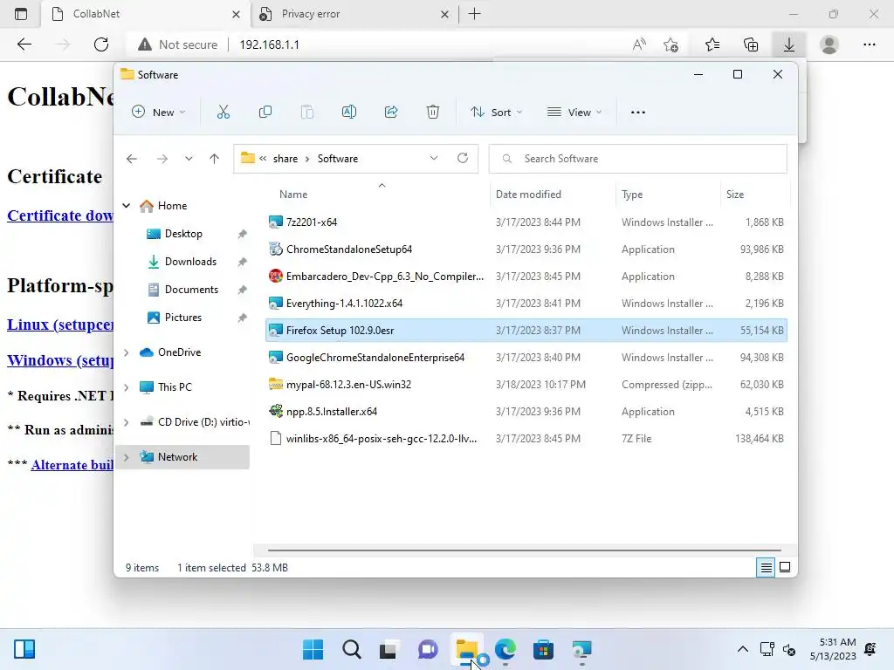Viewport: 894px width, 670px height.
Task: Click the Share icon in Explorer toolbar
Action: click(x=391, y=113)
